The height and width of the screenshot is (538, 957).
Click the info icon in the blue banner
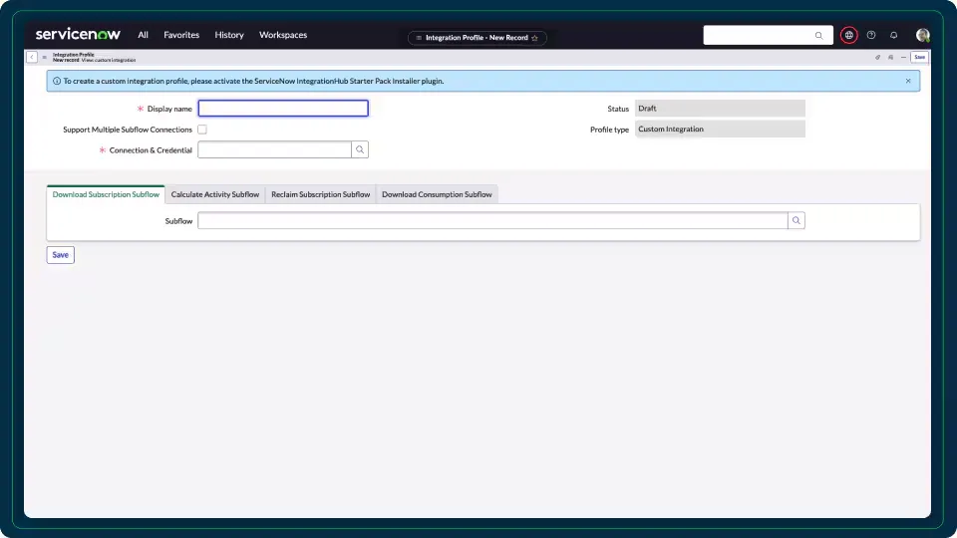pyautogui.click(x=57, y=81)
